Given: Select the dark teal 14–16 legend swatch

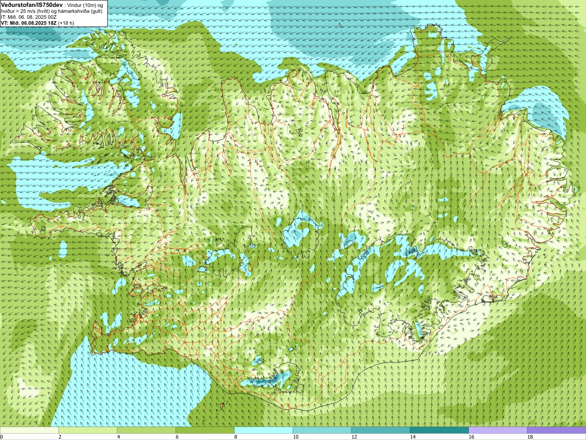Looking at the screenshot, I should coord(439,430).
